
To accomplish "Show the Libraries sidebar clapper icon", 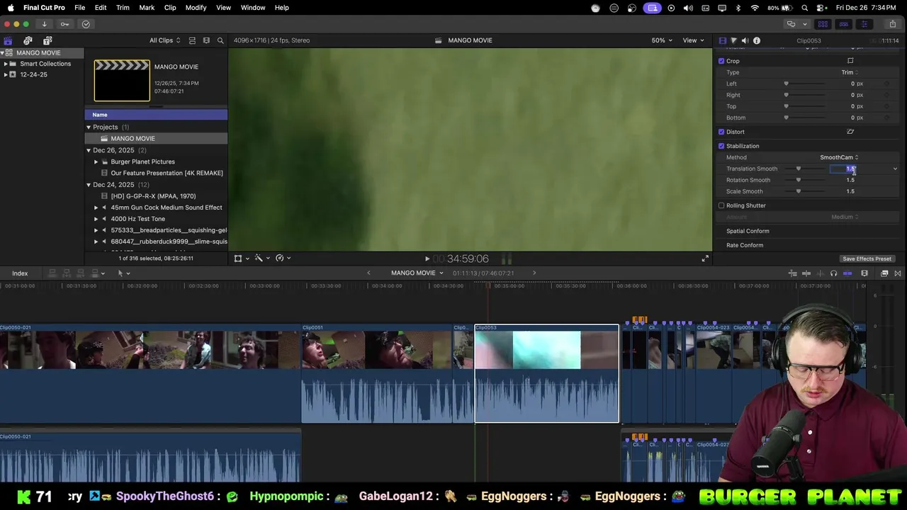I will point(8,40).
